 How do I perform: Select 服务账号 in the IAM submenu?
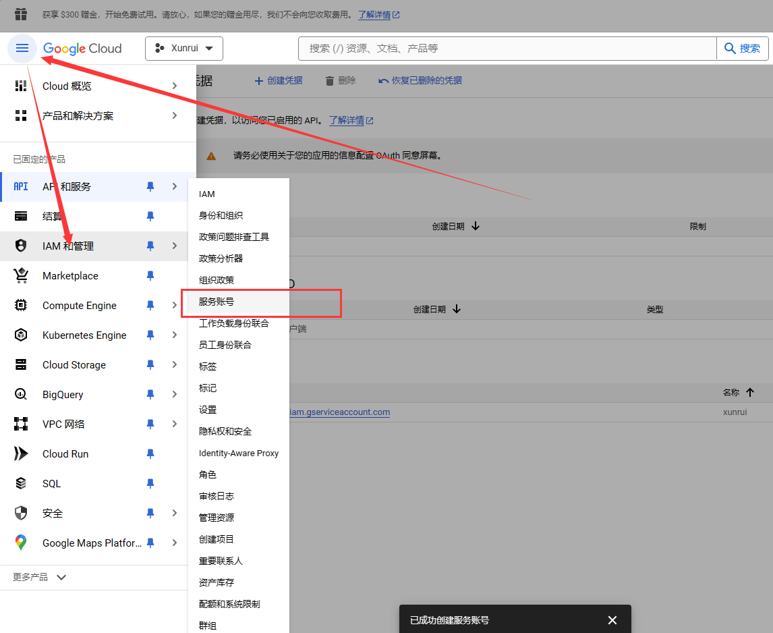point(239,302)
